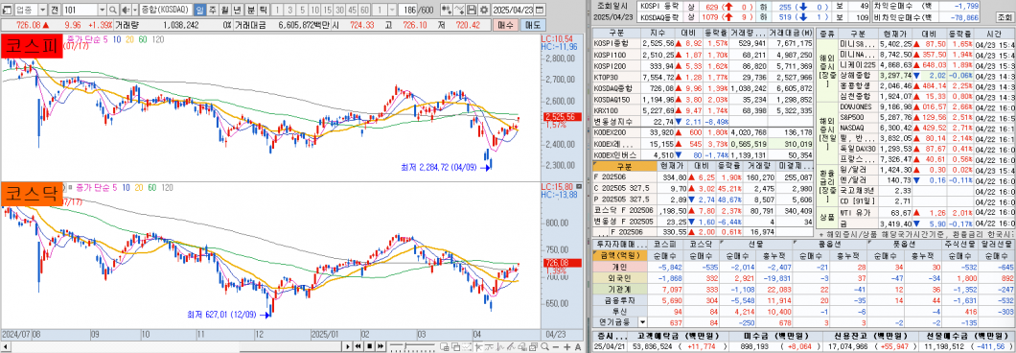Click the red 매수 buy button
This screenshot has width=1016, height=353.
click(x=505, y=25)
